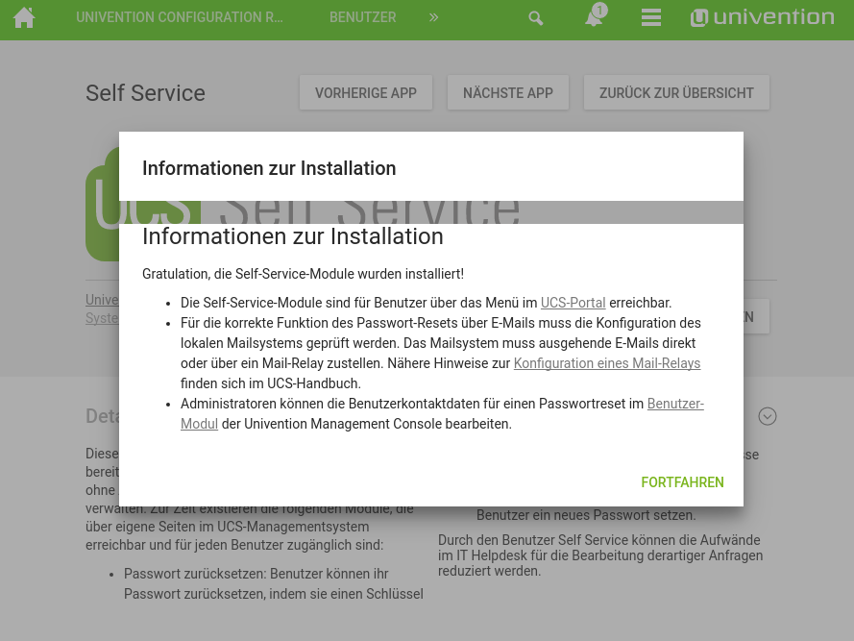
Task: Collapse the Details section chevron
Action: point(767,416)
